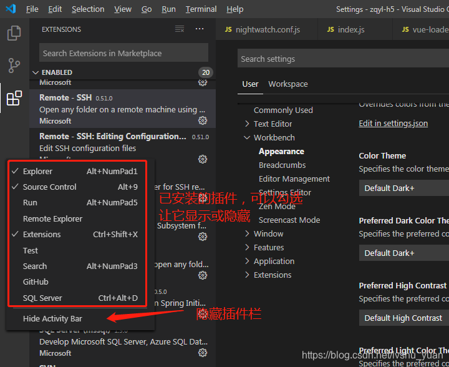Click the Color Theme setting title
The image size is (449, 367).
coord(382,156)
